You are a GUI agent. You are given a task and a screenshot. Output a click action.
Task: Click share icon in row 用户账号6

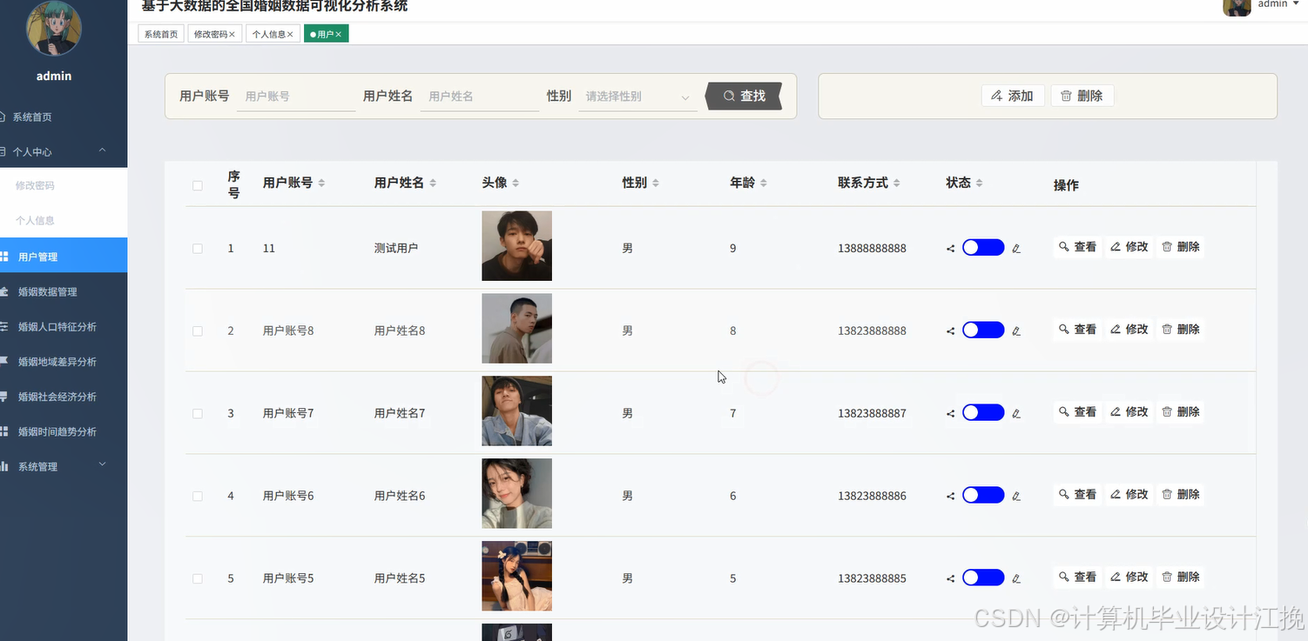coord(950,497)
